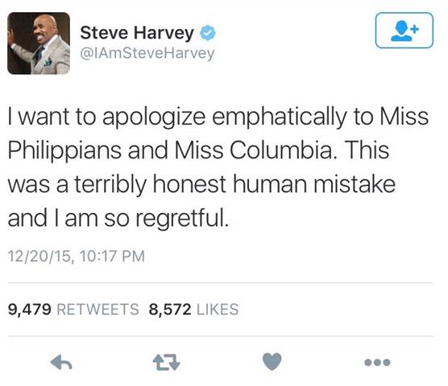Click the LIKES label
This screenshot has height=386, width=448.
[218, 310]
